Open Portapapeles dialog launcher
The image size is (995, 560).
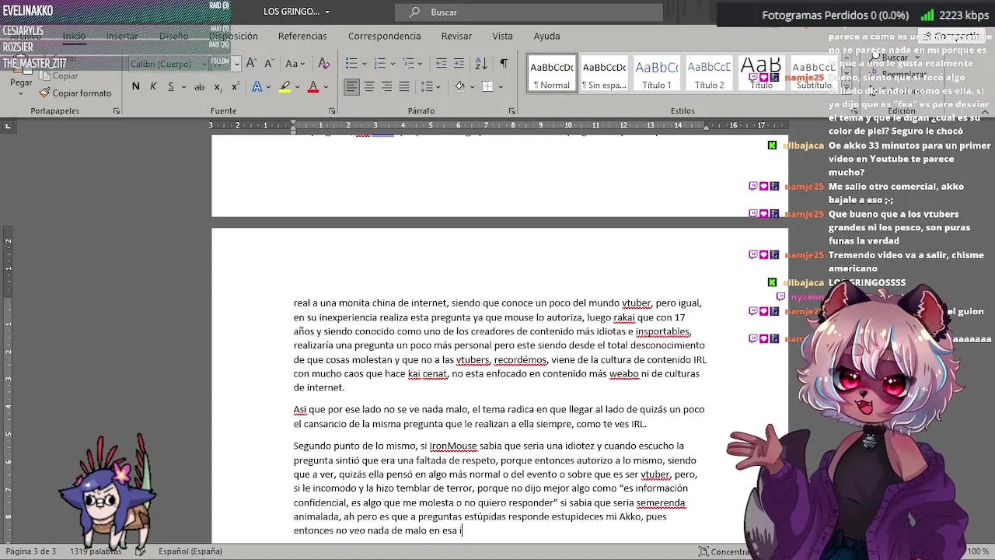117,111
